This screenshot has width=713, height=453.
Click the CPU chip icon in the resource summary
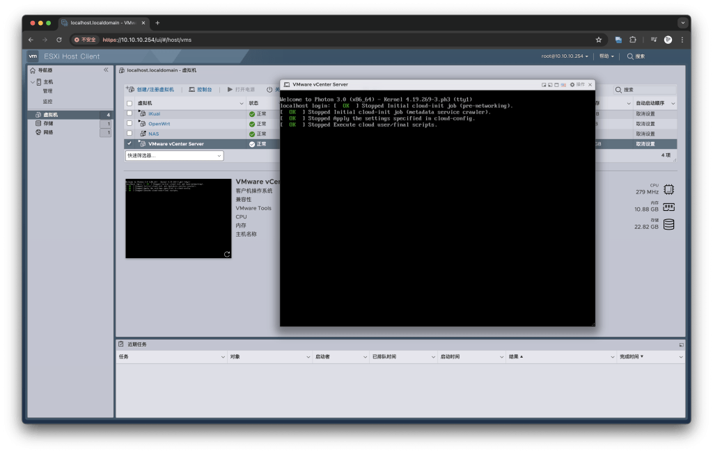(668, 189)
